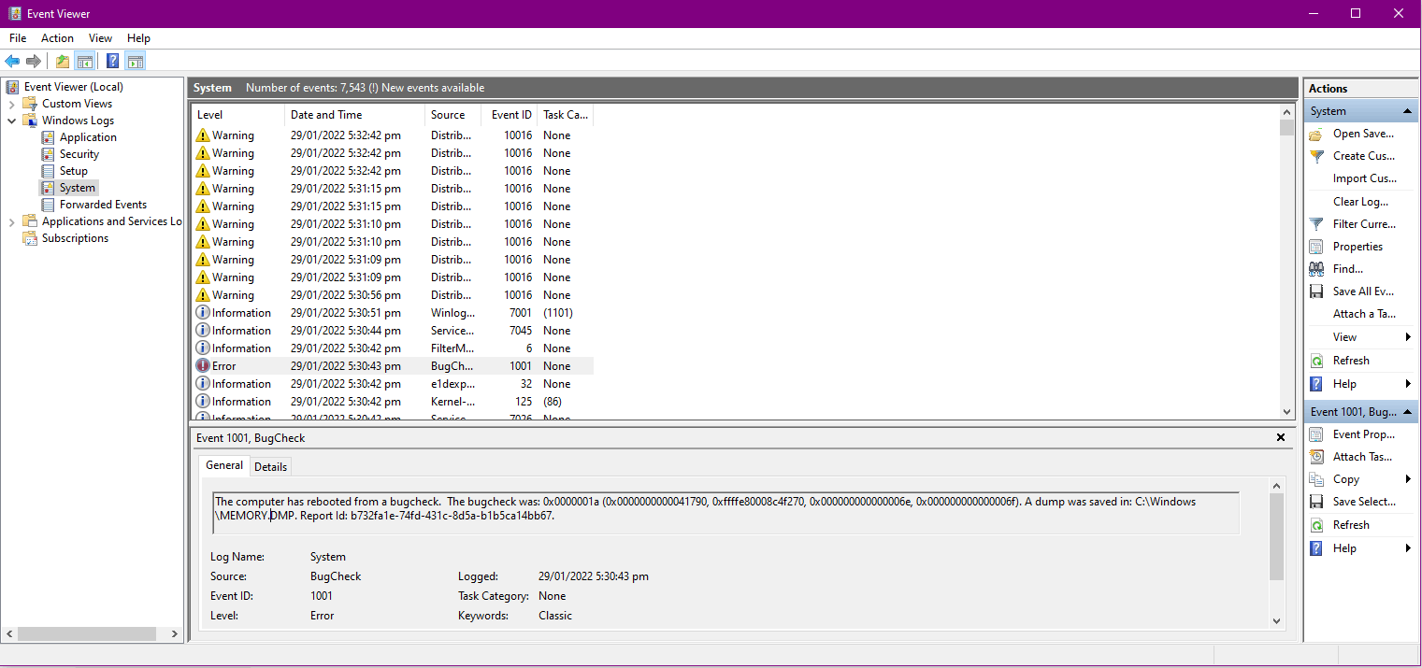Image resolution: width=1422 pixels, height=668 pixels.
Task: Select the Application log icon in tree
Action: [x=48, y=137]
